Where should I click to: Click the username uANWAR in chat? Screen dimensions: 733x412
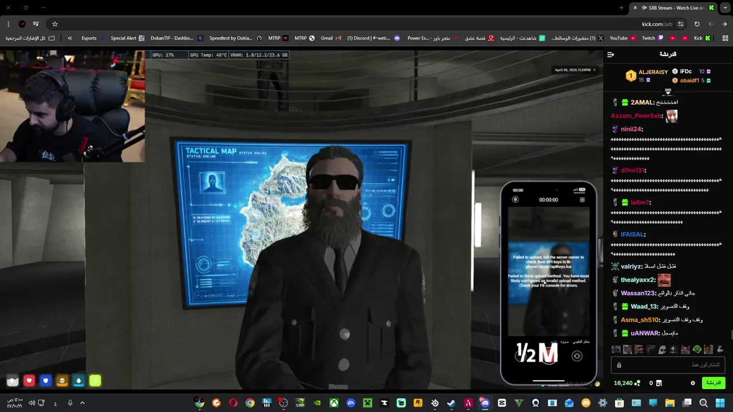[645, 333]
